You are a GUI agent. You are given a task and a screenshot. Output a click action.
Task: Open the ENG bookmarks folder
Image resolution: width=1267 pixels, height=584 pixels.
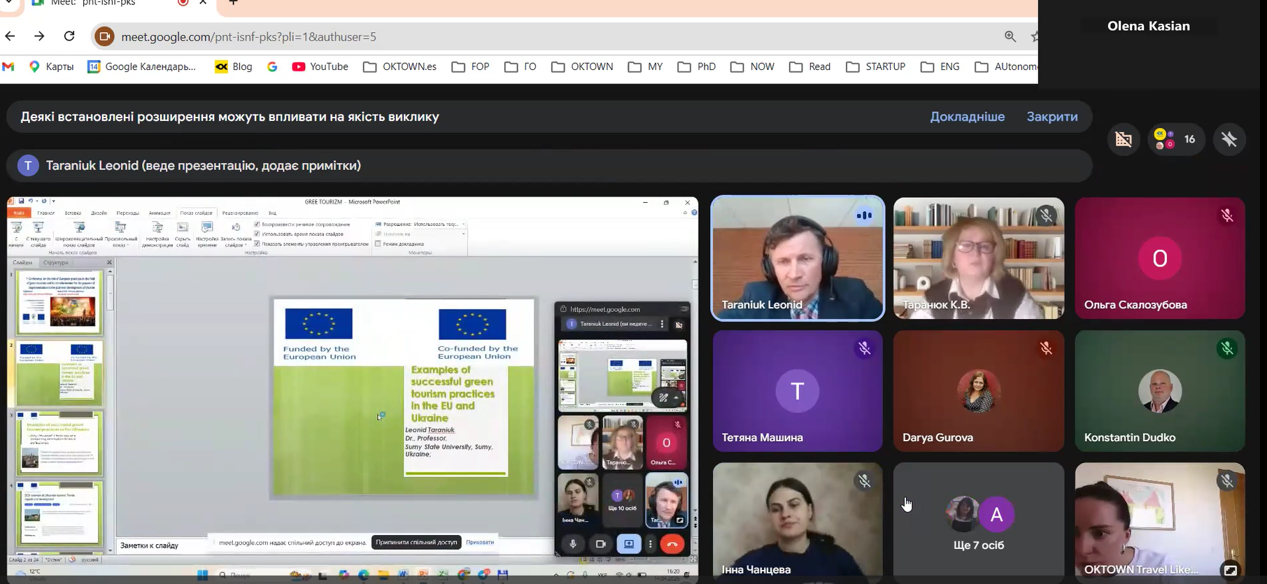(x=940, y=66)
